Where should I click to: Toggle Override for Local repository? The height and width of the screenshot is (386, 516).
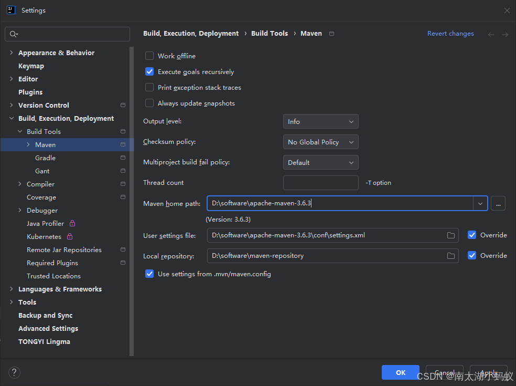[472, 255]
